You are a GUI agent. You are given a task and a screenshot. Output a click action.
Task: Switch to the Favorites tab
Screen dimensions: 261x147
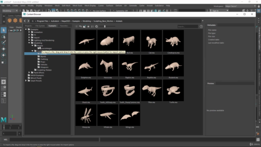click(x=64, y=26)
